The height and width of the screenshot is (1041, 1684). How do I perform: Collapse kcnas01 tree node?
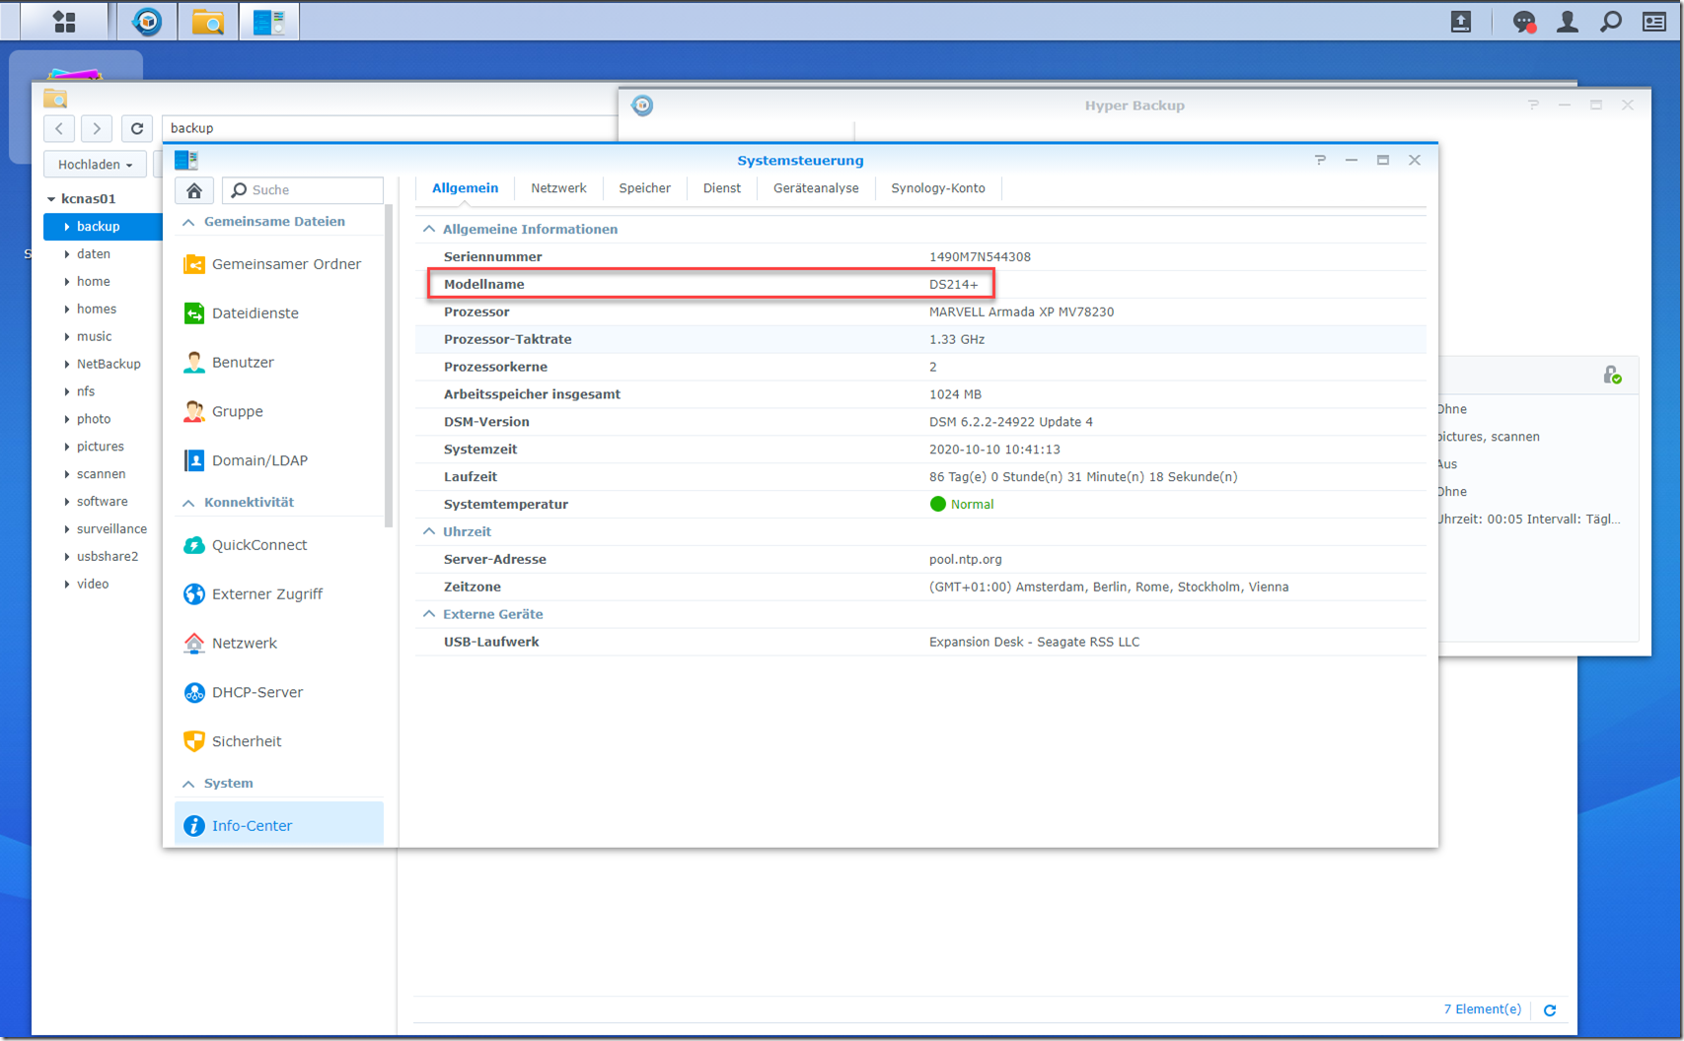[51, 199]
